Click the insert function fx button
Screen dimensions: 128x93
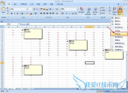(x=28, y=24)
